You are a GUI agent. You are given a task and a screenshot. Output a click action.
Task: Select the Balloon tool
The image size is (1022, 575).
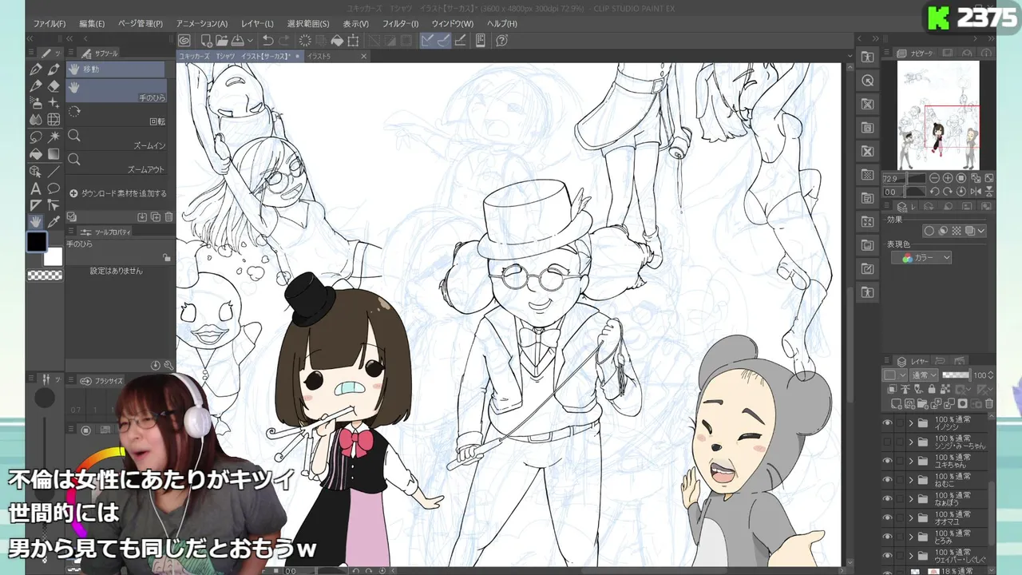[53, 189]
